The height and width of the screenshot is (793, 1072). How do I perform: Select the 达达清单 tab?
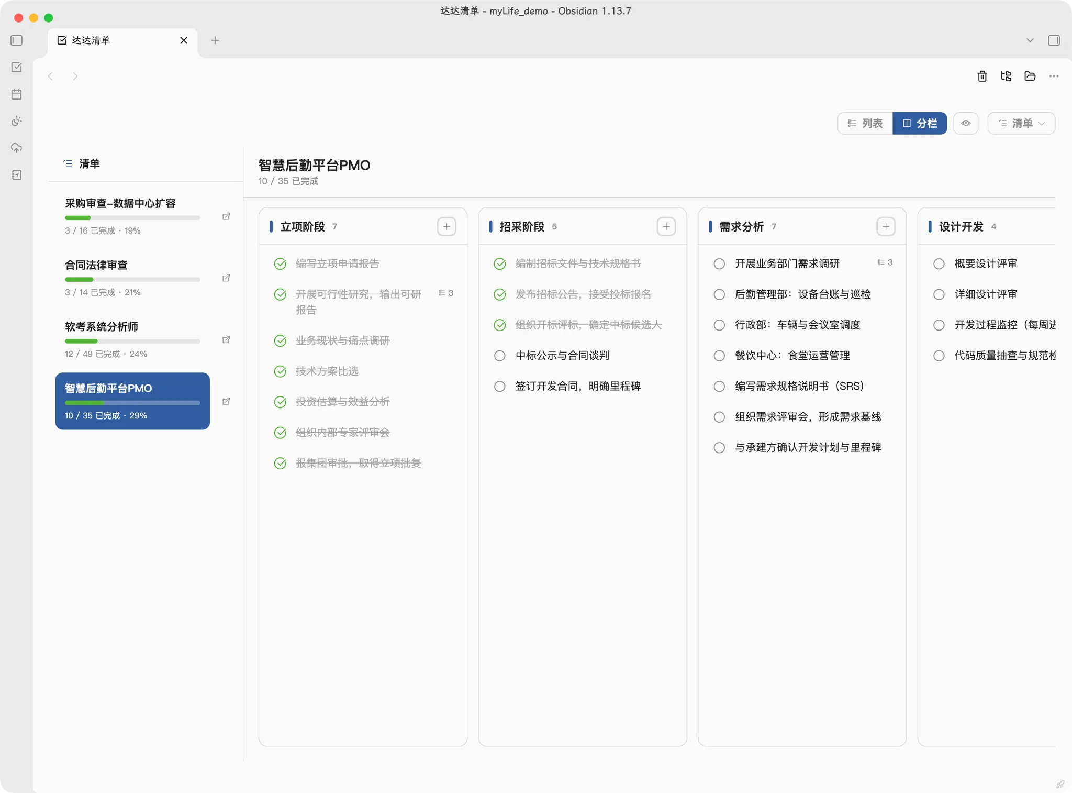click(x=122, y=40)
